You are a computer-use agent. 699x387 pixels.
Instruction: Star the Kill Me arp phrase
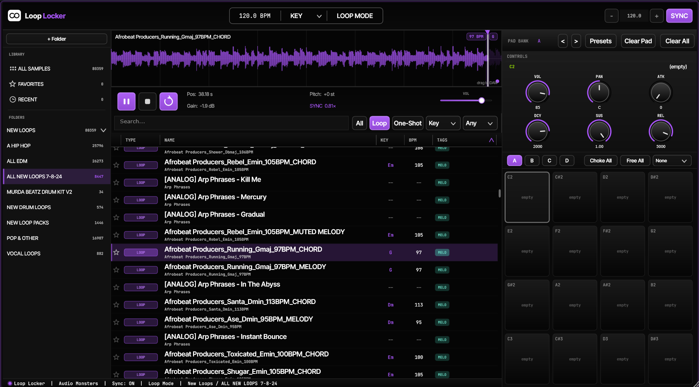[116, 182]
